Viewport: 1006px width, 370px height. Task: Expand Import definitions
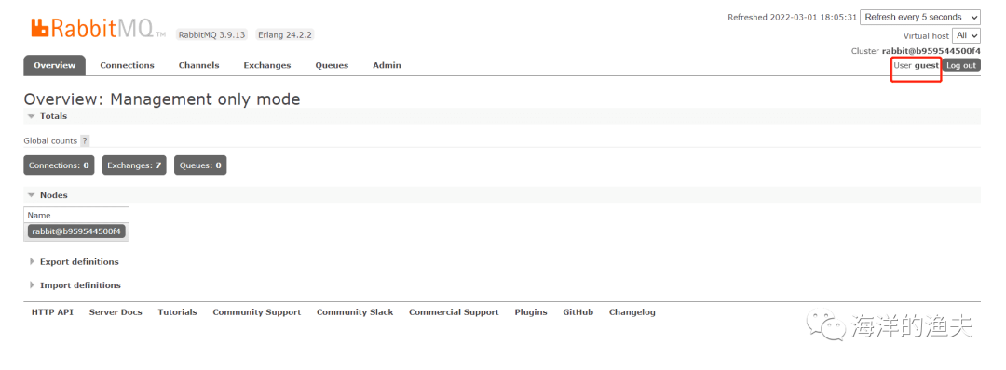point(75,285)
